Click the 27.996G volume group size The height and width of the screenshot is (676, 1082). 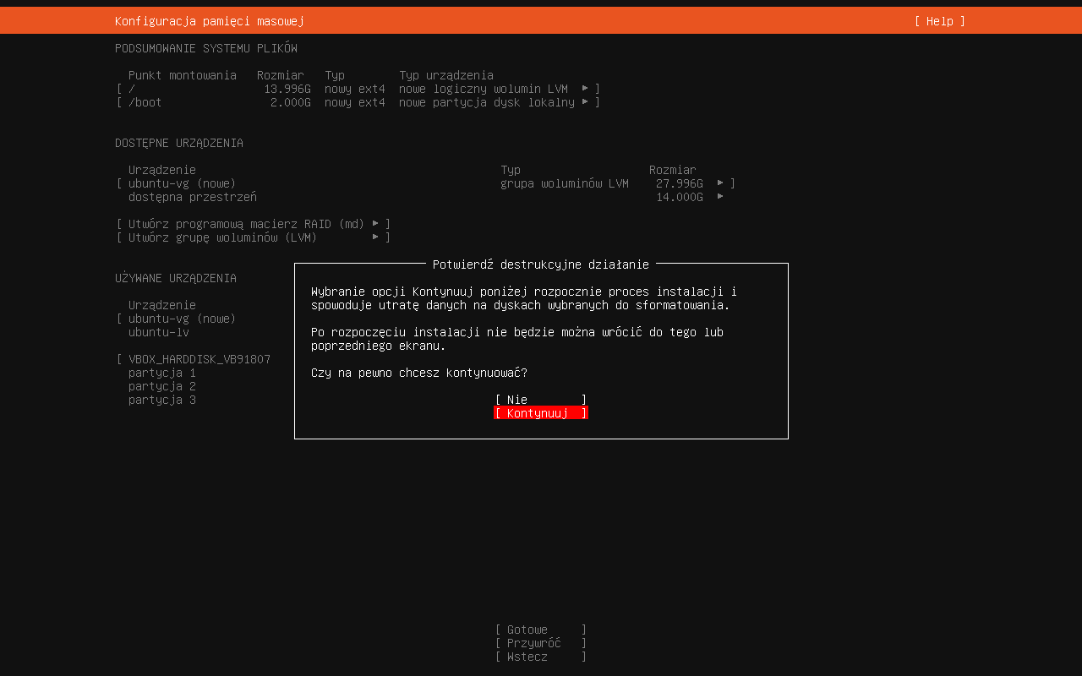(680, 183)
